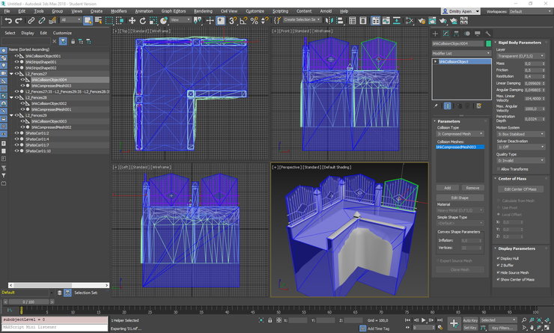Select the Move transform tool

tap(132, 21)
